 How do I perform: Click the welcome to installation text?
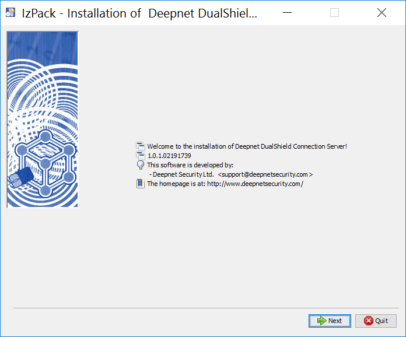[x=247, y=146]
